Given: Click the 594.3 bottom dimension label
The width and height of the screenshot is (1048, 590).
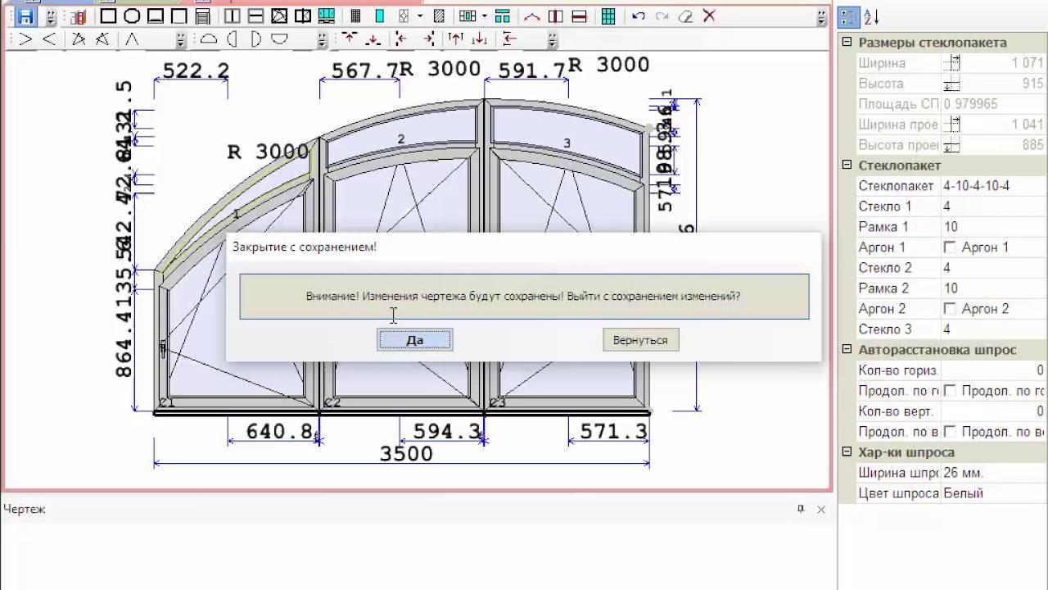Looking at the screenshot, I should (447, 430).
